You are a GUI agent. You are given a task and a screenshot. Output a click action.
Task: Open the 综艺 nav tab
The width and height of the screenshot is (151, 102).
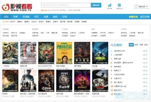36,17
